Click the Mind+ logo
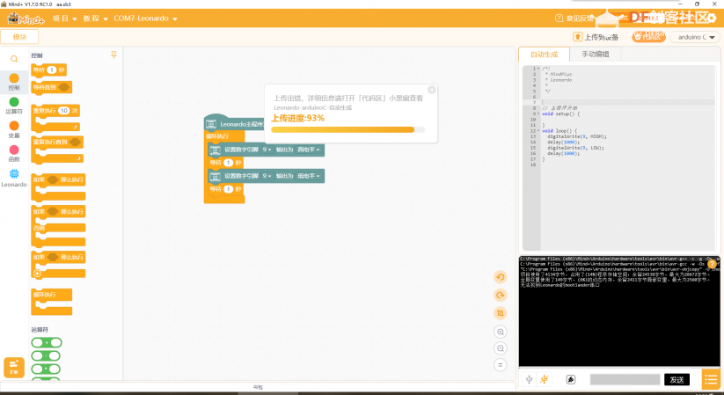This screenshot has width=724, height=395. coord(26,18)
